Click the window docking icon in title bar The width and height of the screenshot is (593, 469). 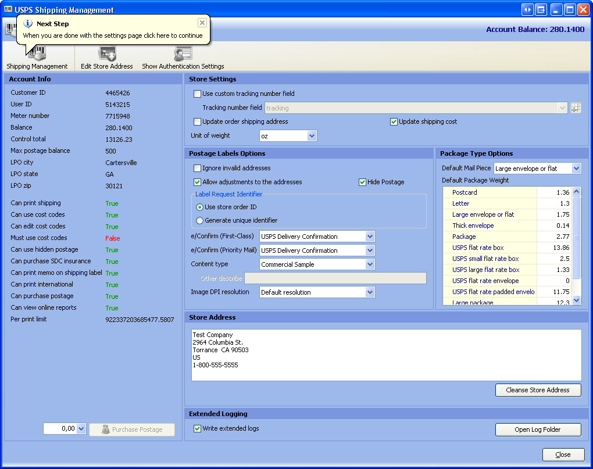[541, 9]
